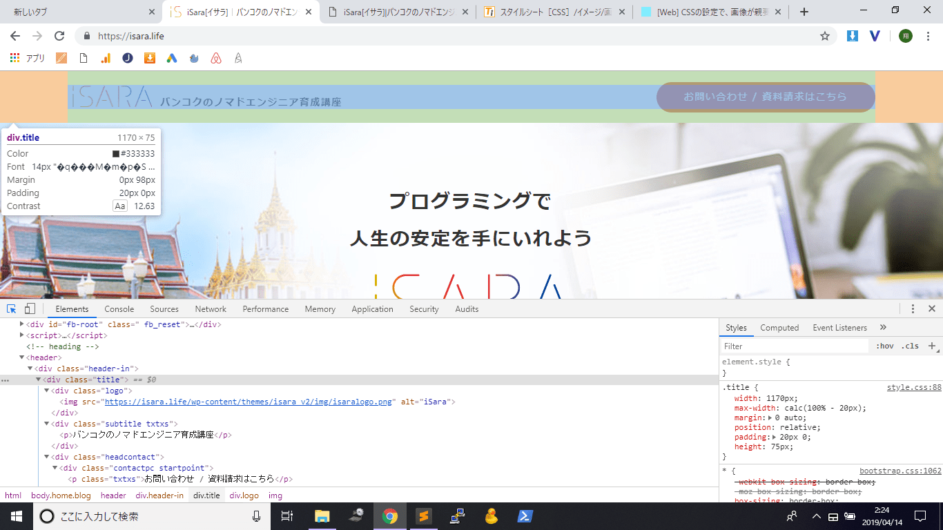Collapse the div.subtitle txtxs node
This screenshot has height=530, width=943.
pyautogui.click(x=47, y=424)
